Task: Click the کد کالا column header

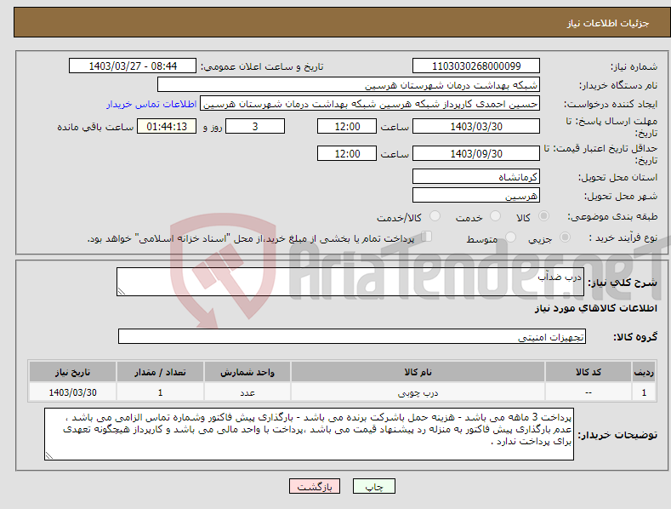Action: coord(589,372)
